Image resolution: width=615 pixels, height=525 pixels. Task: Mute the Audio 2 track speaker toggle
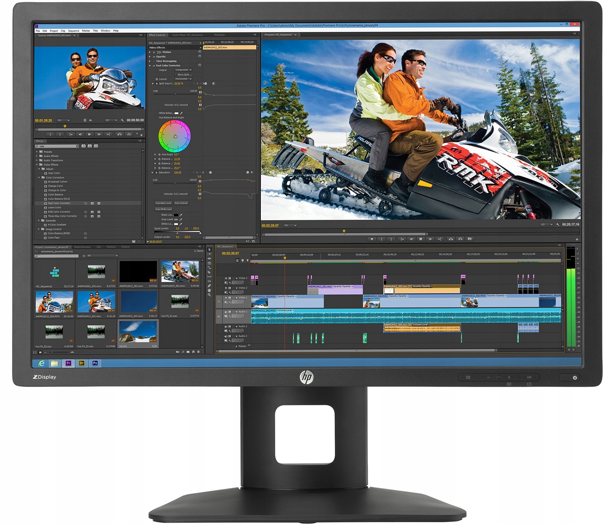(x=226, y=327)
